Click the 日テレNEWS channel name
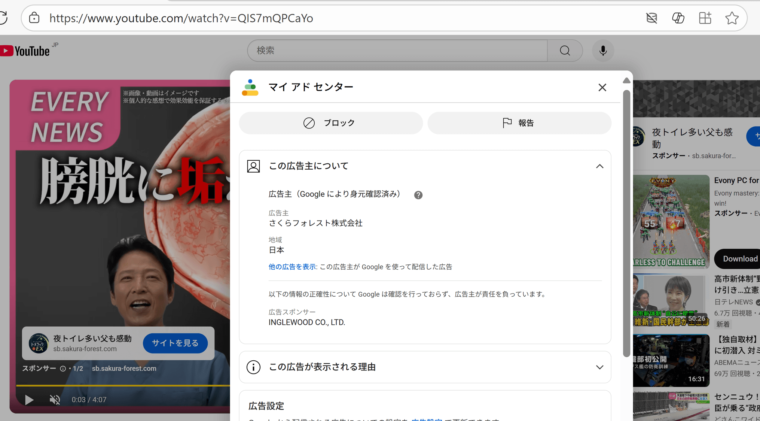Image resolution: width=760 pixels, height=421 pixels. 733,302
